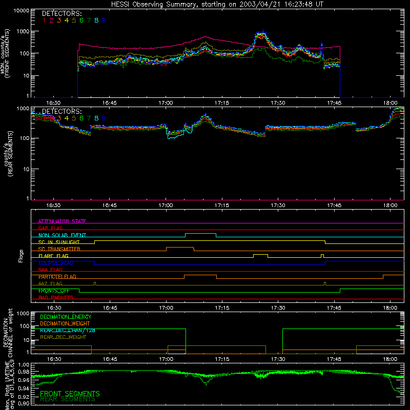Image resolution: width=410 pixels, height=410 pixels.
Task: Click DETECTORS label in front segments plot
Action: click(62, 13)
